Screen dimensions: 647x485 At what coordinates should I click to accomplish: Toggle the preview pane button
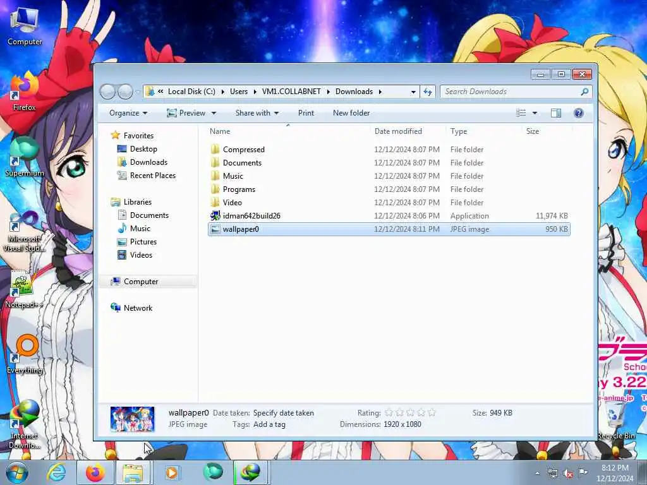(x=556, y=113)
